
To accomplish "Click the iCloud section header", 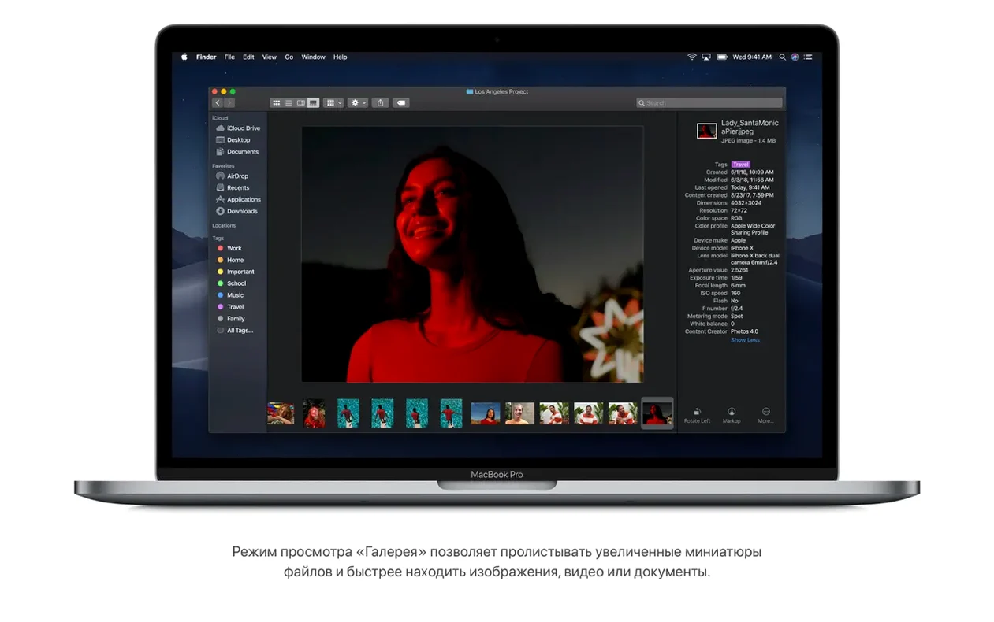I will click(220, 118).
